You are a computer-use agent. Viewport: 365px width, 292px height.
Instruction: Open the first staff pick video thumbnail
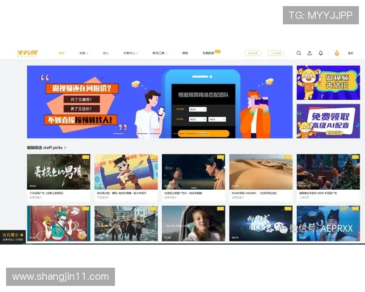58,172
